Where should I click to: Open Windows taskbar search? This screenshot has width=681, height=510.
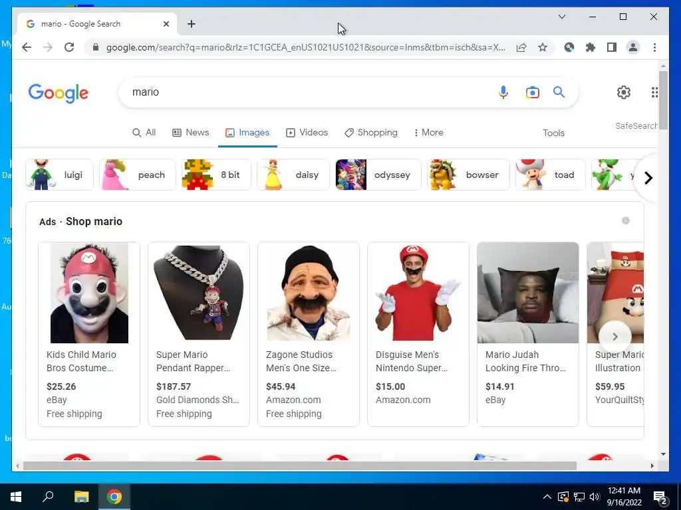click(48, 497)
